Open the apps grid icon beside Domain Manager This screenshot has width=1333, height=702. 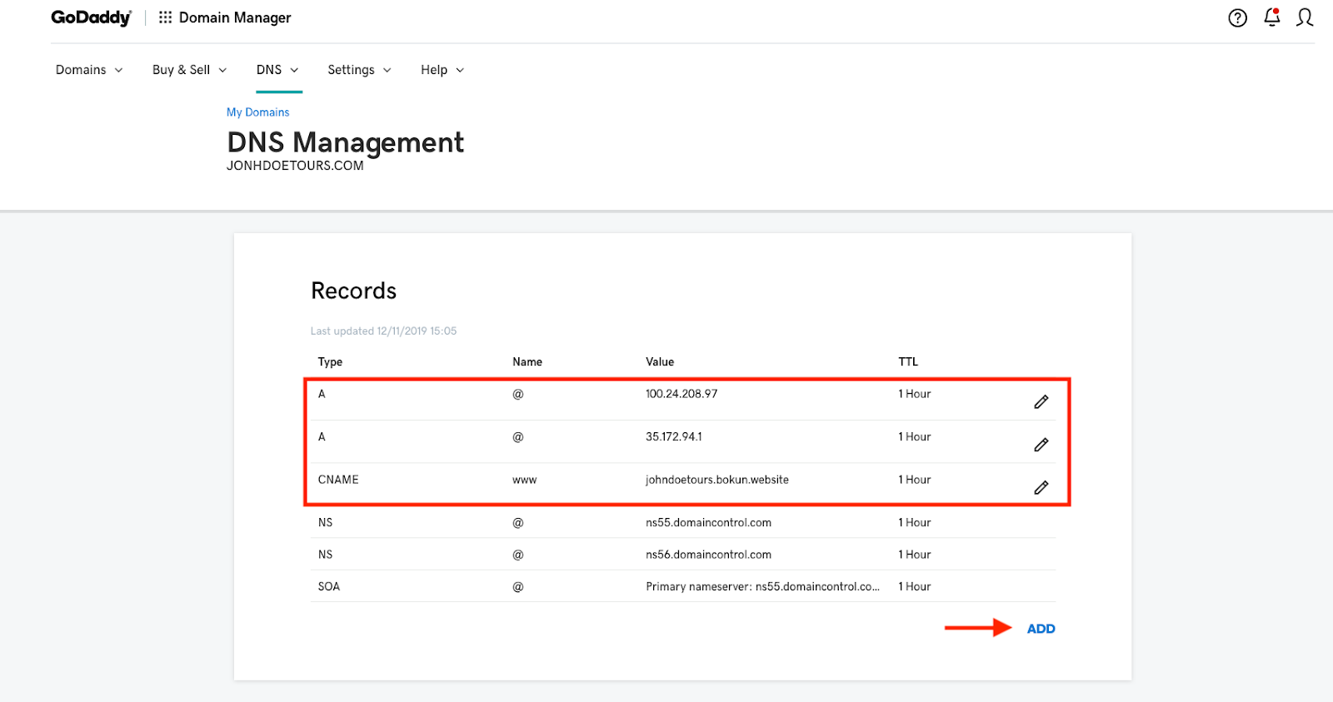point(165,17)
